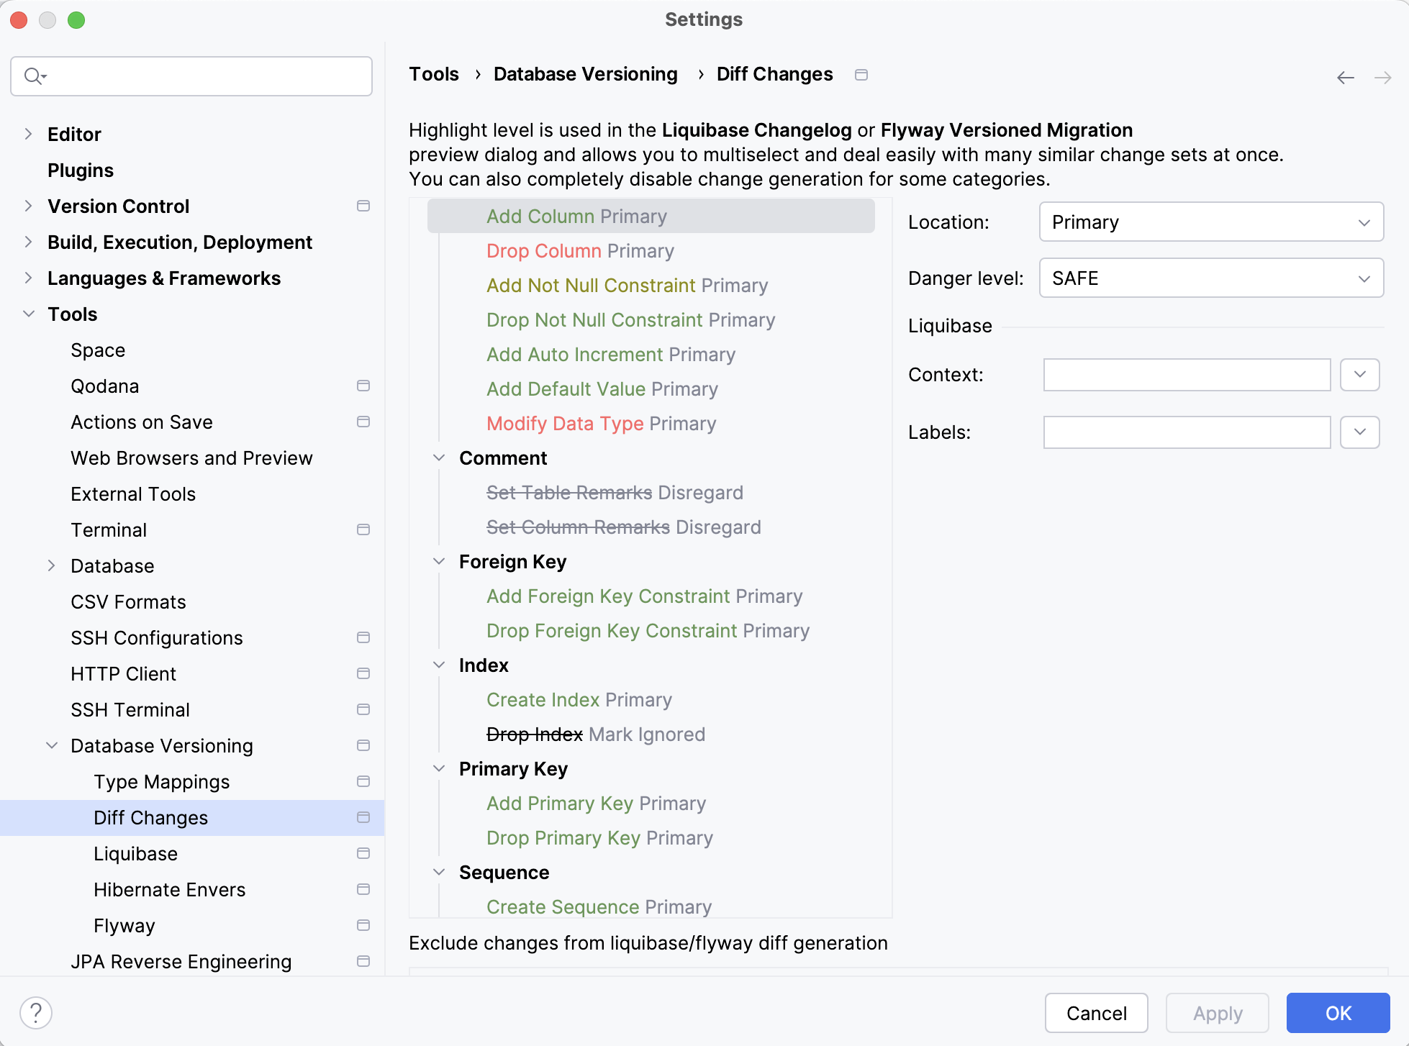Image resolution: width=1409 pixels, height=1046 pixels.
Task: Open the Liquibase Context dropdown
Action: tap(1359, 373)
